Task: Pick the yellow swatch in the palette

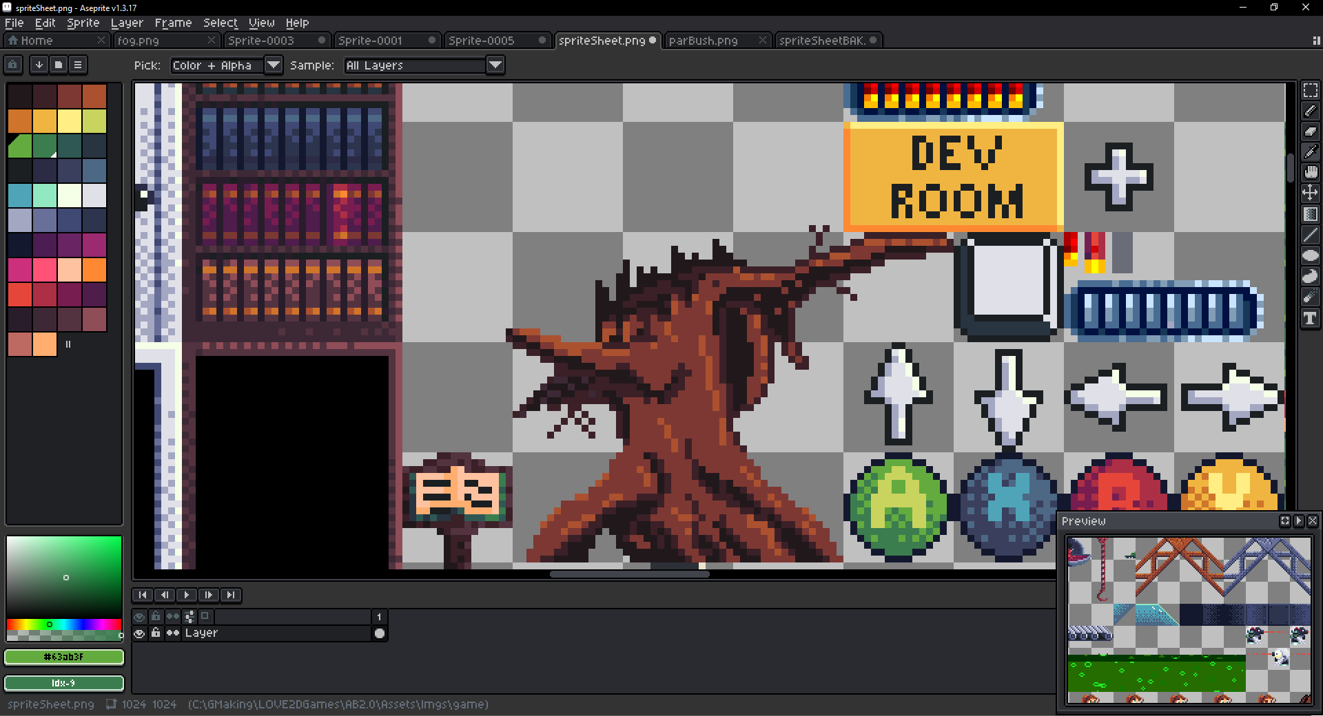Action: [70, 121]
